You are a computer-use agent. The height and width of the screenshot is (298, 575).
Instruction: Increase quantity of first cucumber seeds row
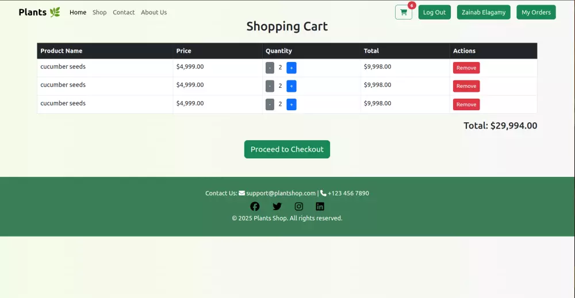pos(292,68)
